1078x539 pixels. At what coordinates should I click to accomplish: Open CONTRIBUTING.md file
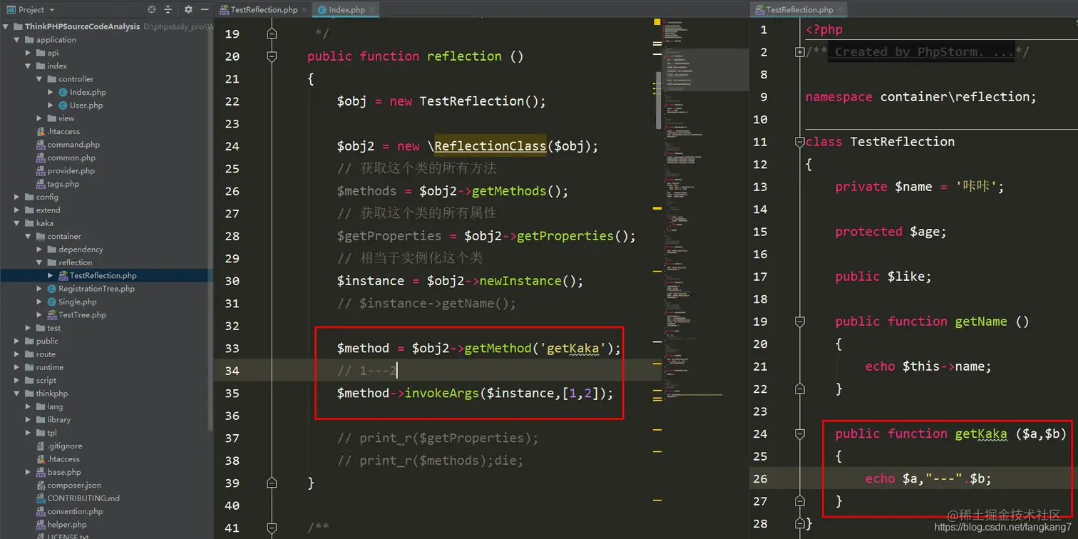(83, 498)
